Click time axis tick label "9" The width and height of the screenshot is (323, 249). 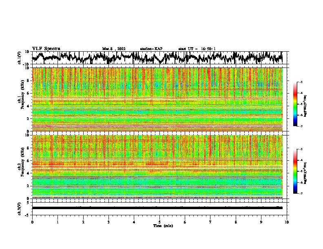(261, 222)
